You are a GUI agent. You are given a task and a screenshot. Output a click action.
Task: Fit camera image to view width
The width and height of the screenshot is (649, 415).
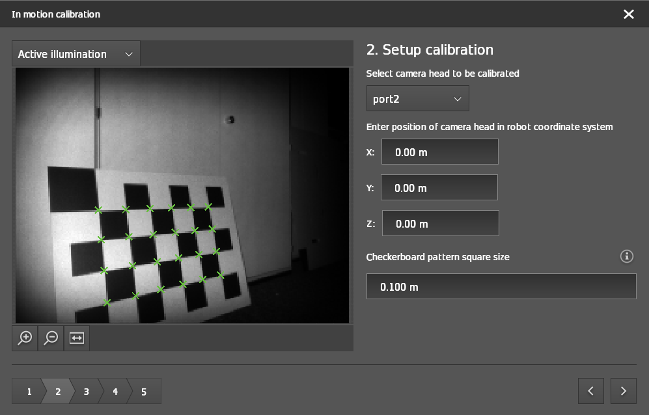(x=77, y=338)
